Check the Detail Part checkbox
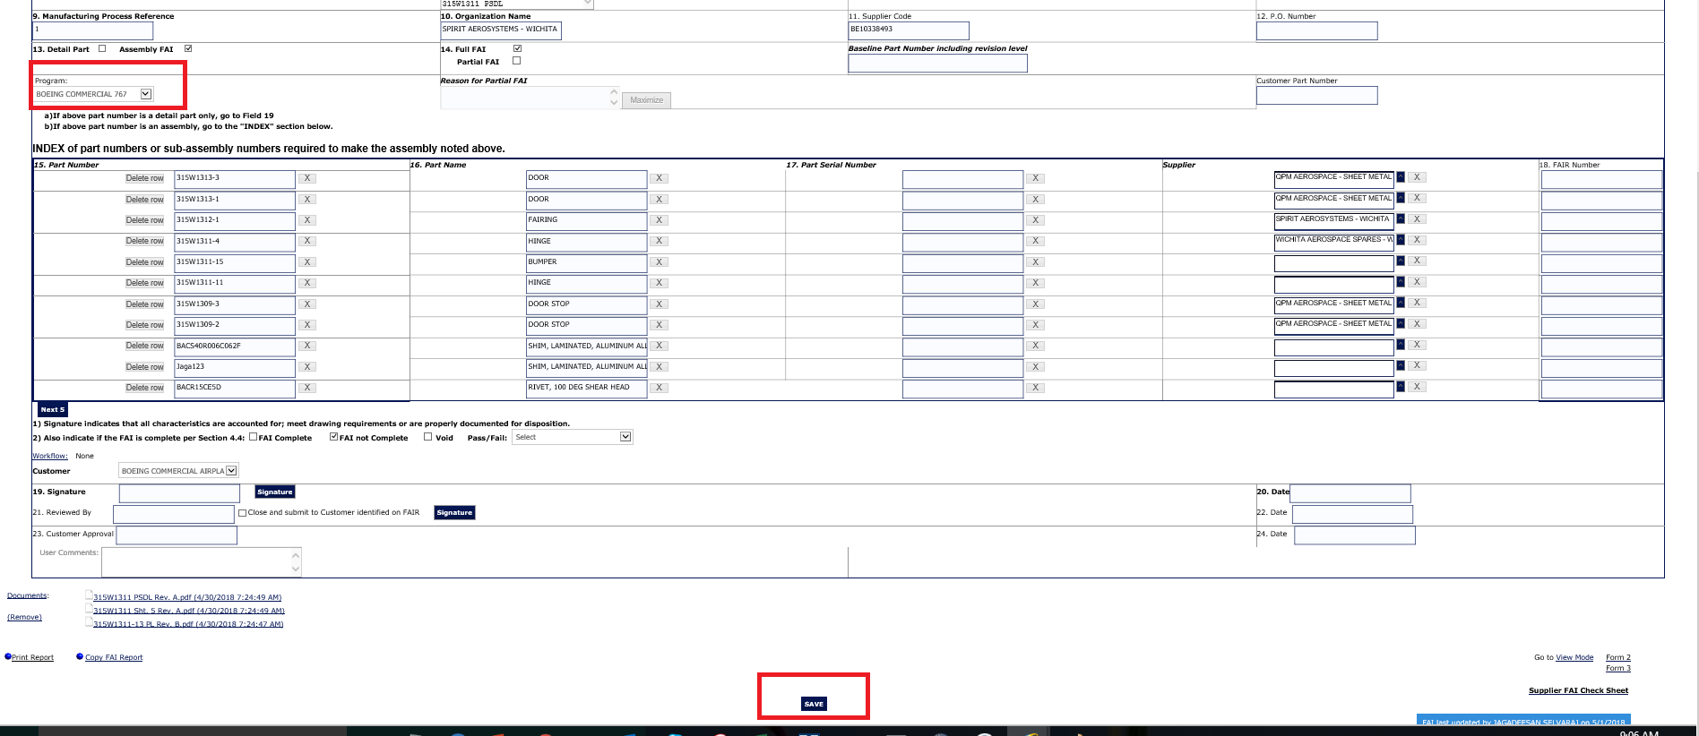This screenshot has height=736, width=1699. coord(102,48)
